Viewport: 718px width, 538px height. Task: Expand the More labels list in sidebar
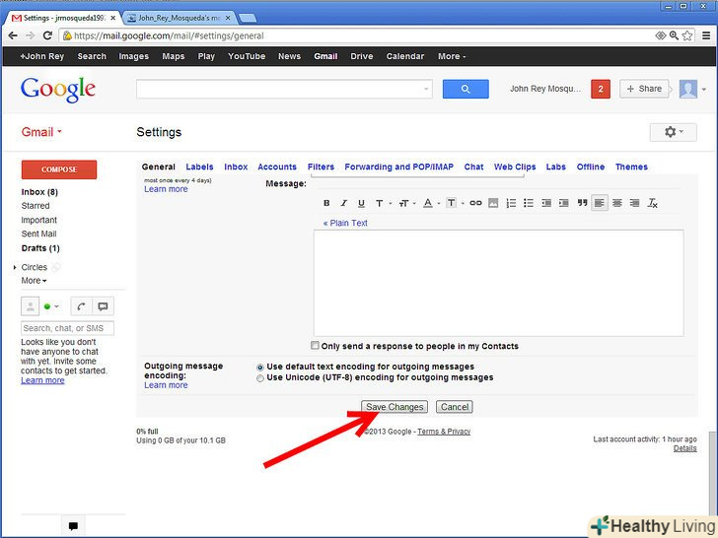point(34,281)
